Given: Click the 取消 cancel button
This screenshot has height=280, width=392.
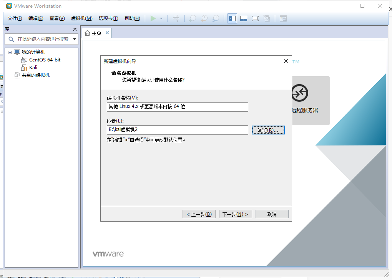Looking at the screenshot, I should (272, 214).
